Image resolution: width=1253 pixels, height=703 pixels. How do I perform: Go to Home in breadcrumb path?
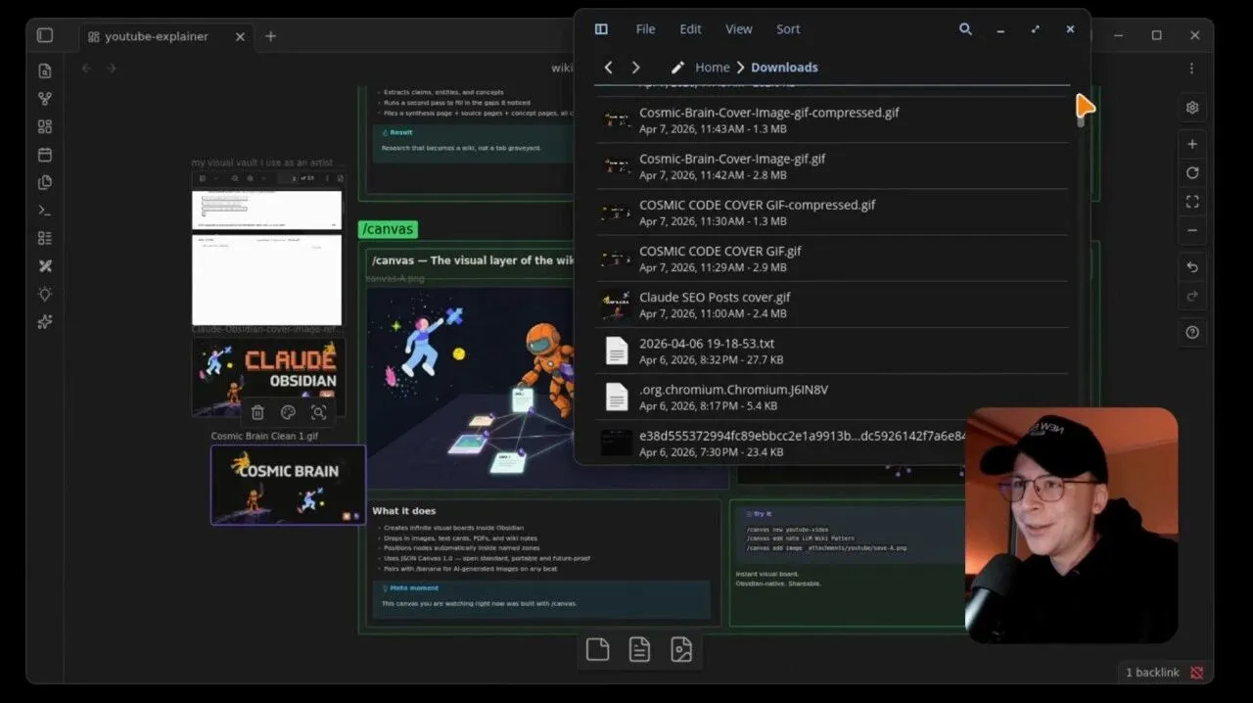[712, 68]
